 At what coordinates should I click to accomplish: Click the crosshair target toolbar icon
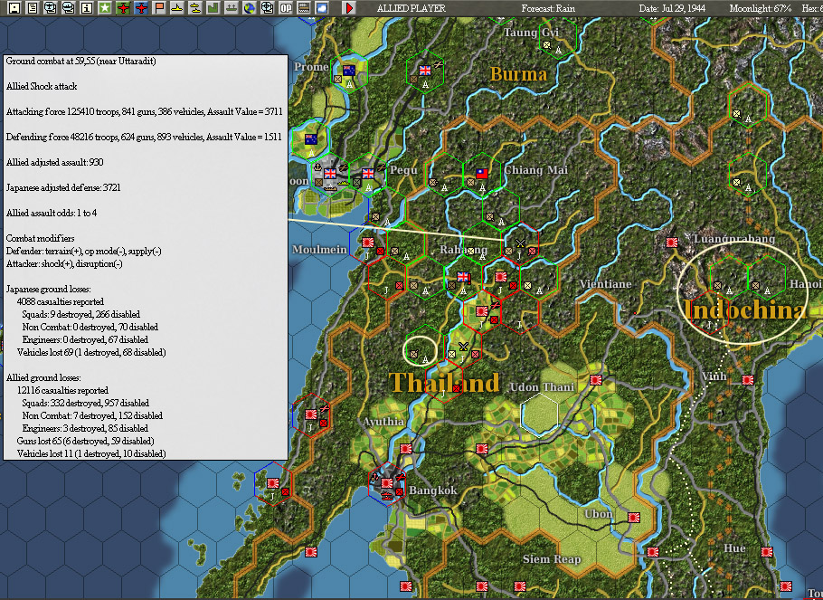click(x=267, y=8)
